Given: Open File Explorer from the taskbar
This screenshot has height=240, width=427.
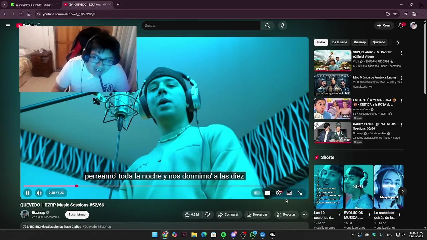Looking at the screenshot, I should 194,235.
